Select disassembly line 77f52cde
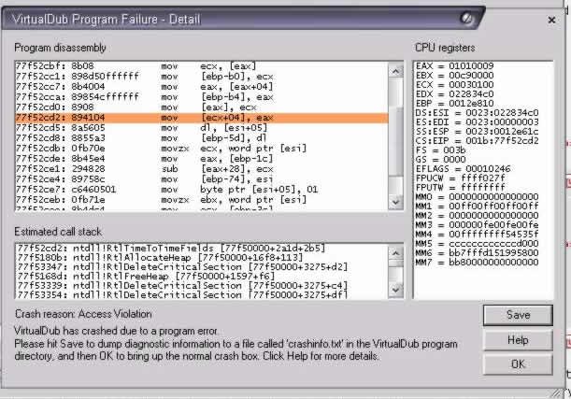 (202, 159)
